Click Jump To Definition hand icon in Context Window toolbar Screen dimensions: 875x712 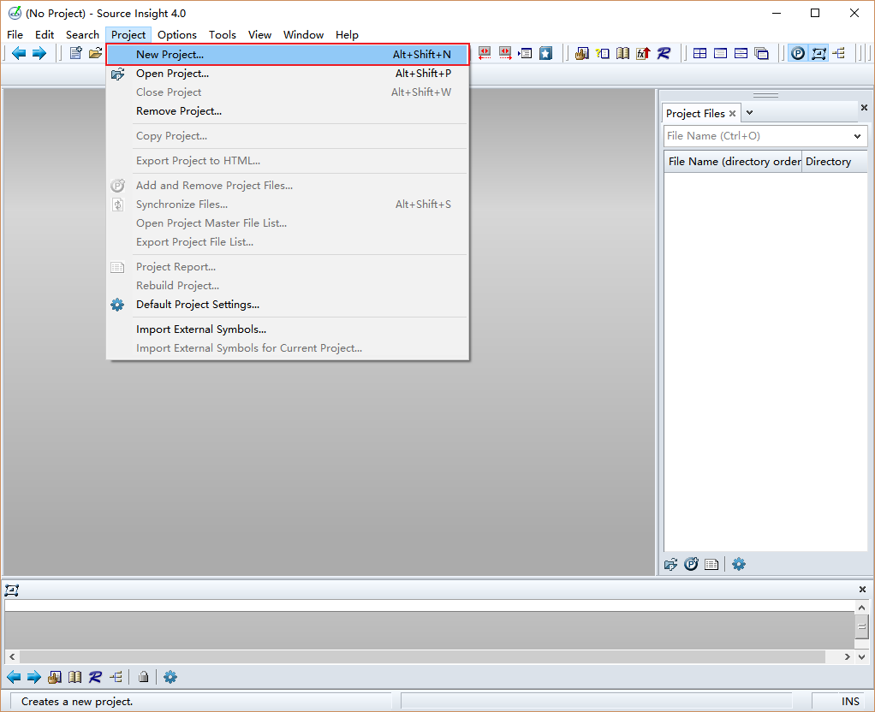coord(55,678)
